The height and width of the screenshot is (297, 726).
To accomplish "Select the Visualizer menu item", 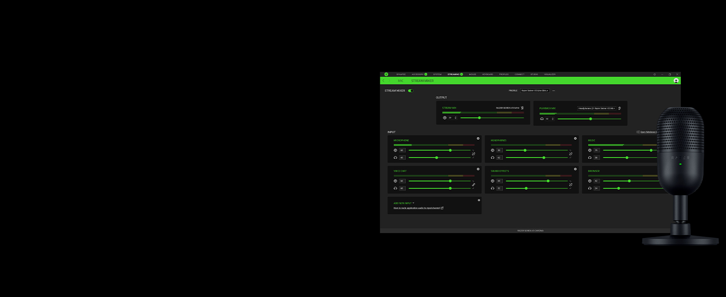I will [x=549, y=74].
